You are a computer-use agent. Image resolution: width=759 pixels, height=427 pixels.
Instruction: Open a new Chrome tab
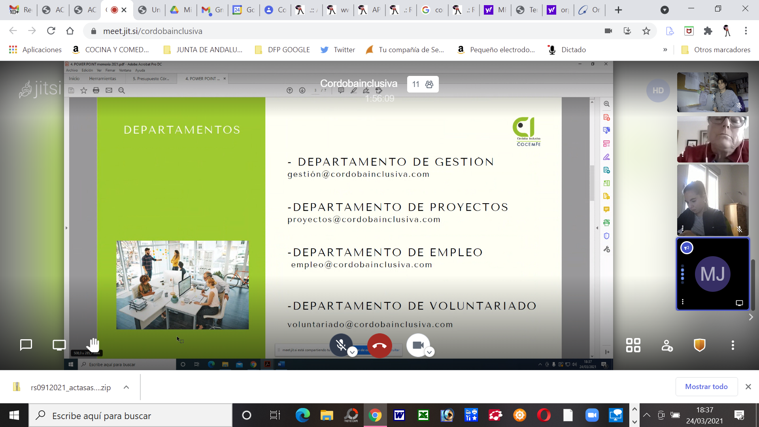tap(618, 10)
